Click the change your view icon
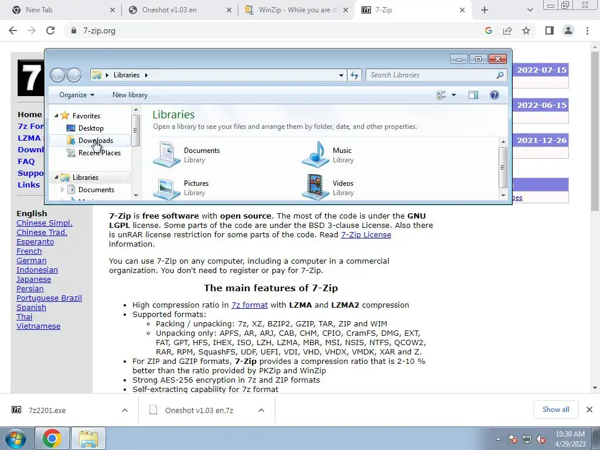This screenshot has width=600, height=450. (441, 95)
